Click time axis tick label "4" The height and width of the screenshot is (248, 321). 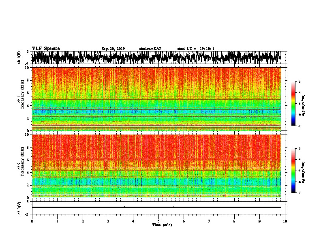133,221
